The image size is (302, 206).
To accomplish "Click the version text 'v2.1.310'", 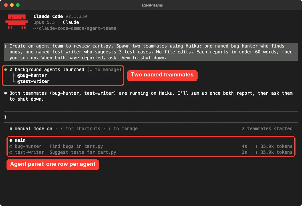I will coord(76,17).
